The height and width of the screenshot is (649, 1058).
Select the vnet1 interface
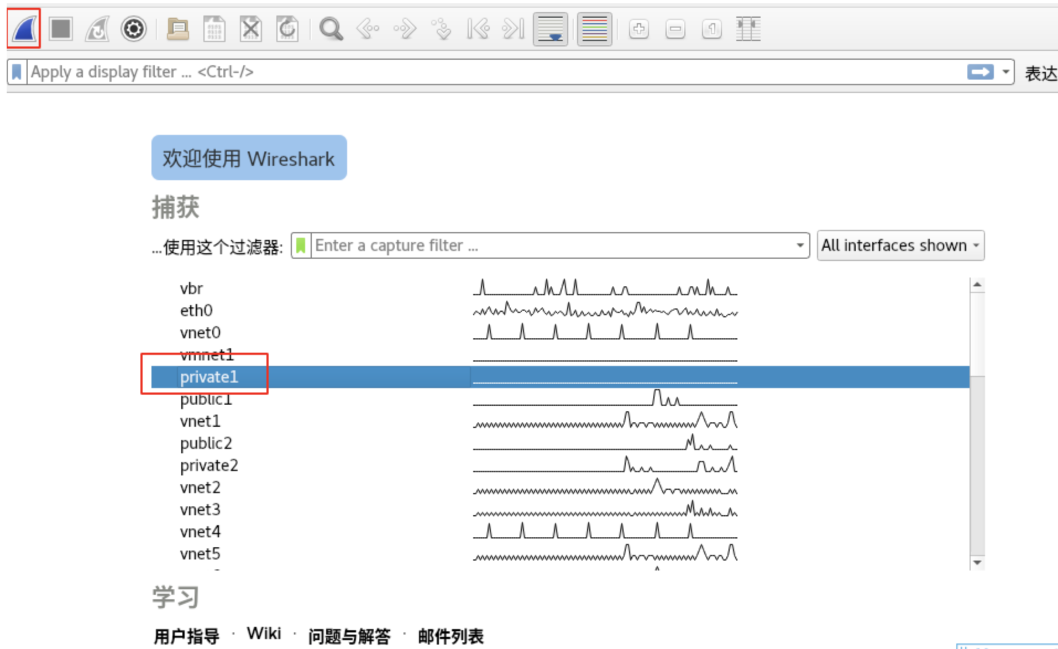pos(200,421)
